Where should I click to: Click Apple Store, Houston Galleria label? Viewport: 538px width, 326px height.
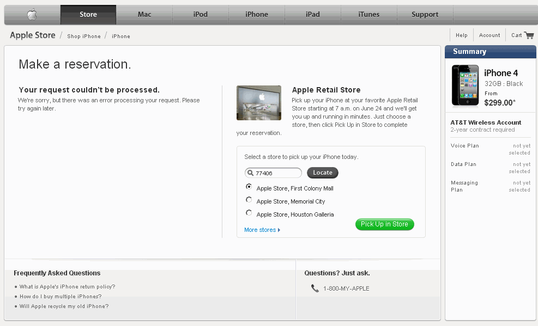295,214
